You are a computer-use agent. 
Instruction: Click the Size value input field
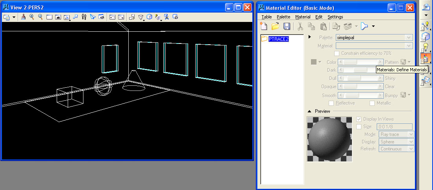click(394, 127)
